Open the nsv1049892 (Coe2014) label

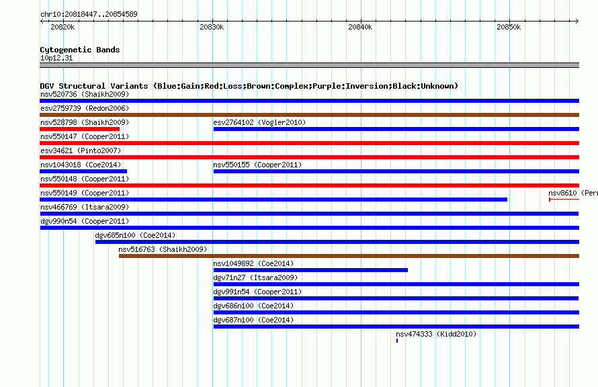point(253,263)
